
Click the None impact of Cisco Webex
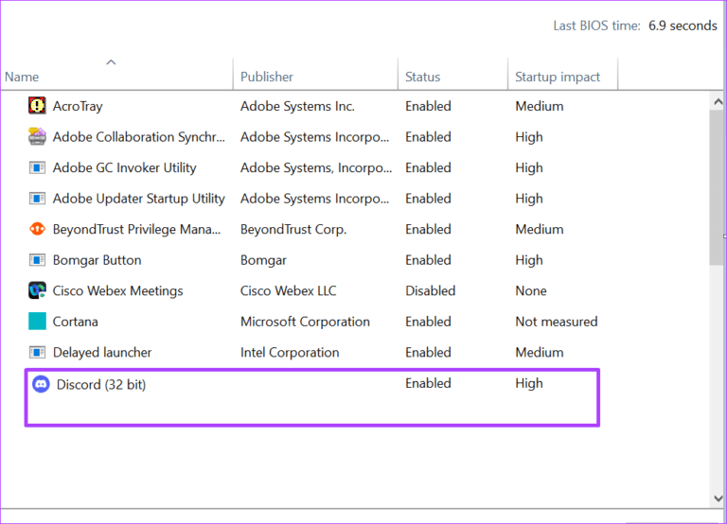(531, 291)
